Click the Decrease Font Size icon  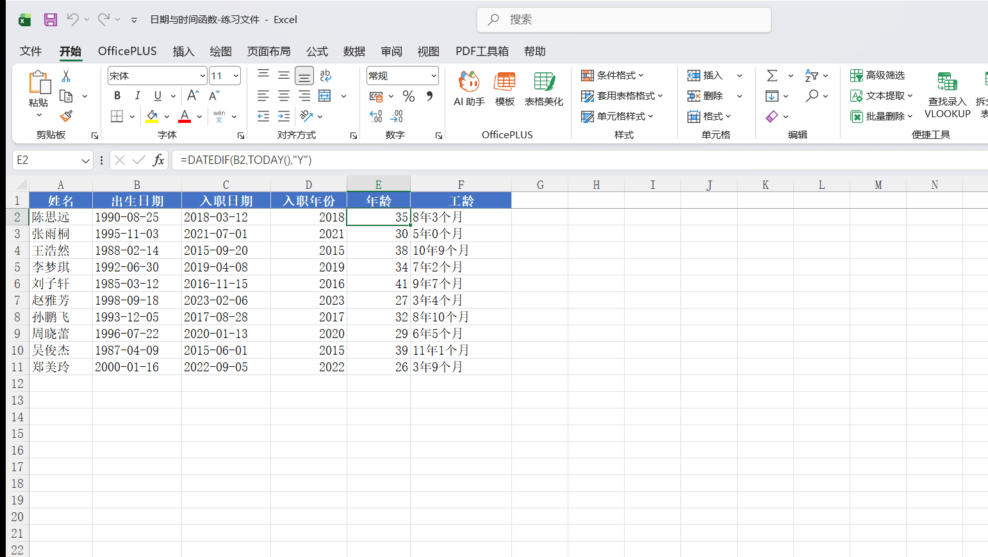215,96
